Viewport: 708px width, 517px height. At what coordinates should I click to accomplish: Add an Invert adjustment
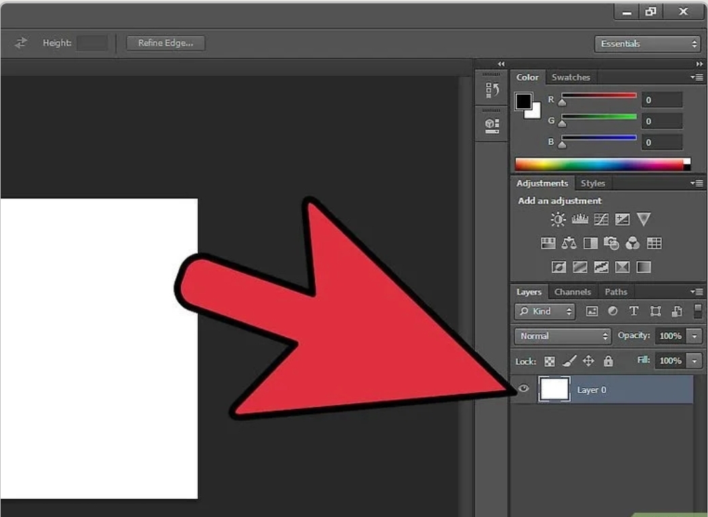click(558, 267)
